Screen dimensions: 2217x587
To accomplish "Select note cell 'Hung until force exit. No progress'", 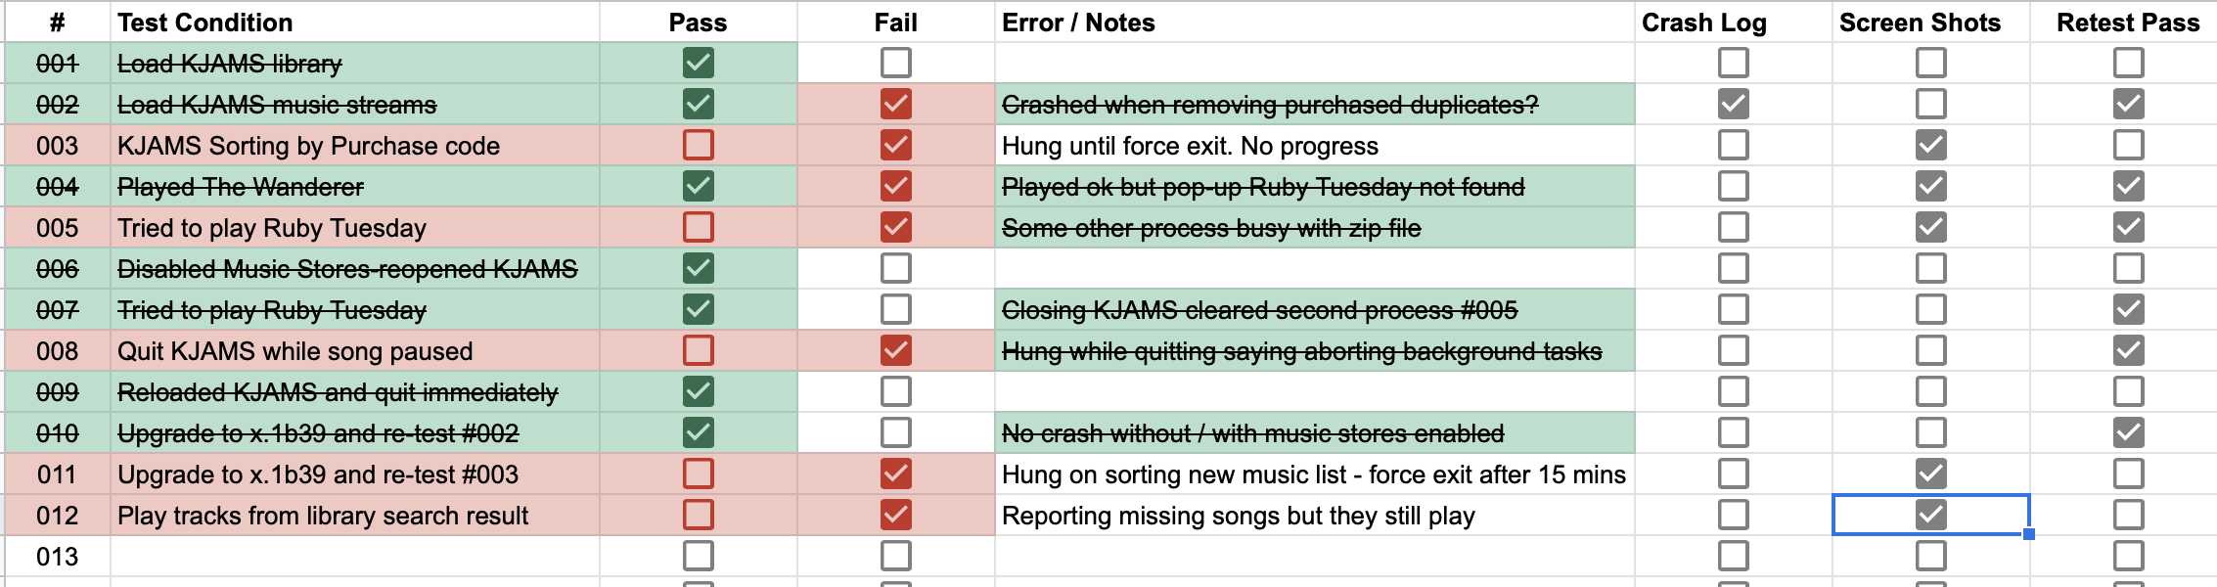I will [x=1313, y=146].
